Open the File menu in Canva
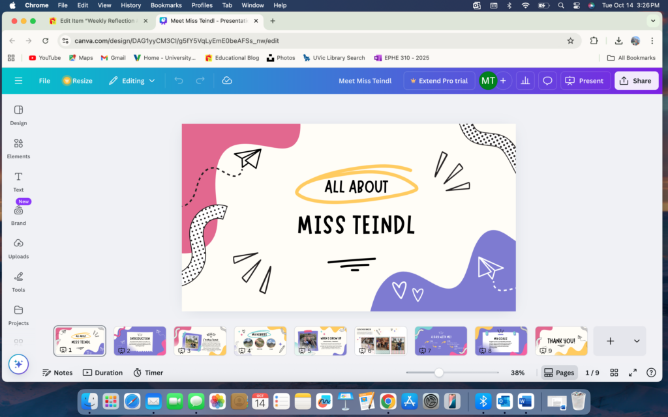The height and width of the screenshot is (417, 668). coord(44,81)
